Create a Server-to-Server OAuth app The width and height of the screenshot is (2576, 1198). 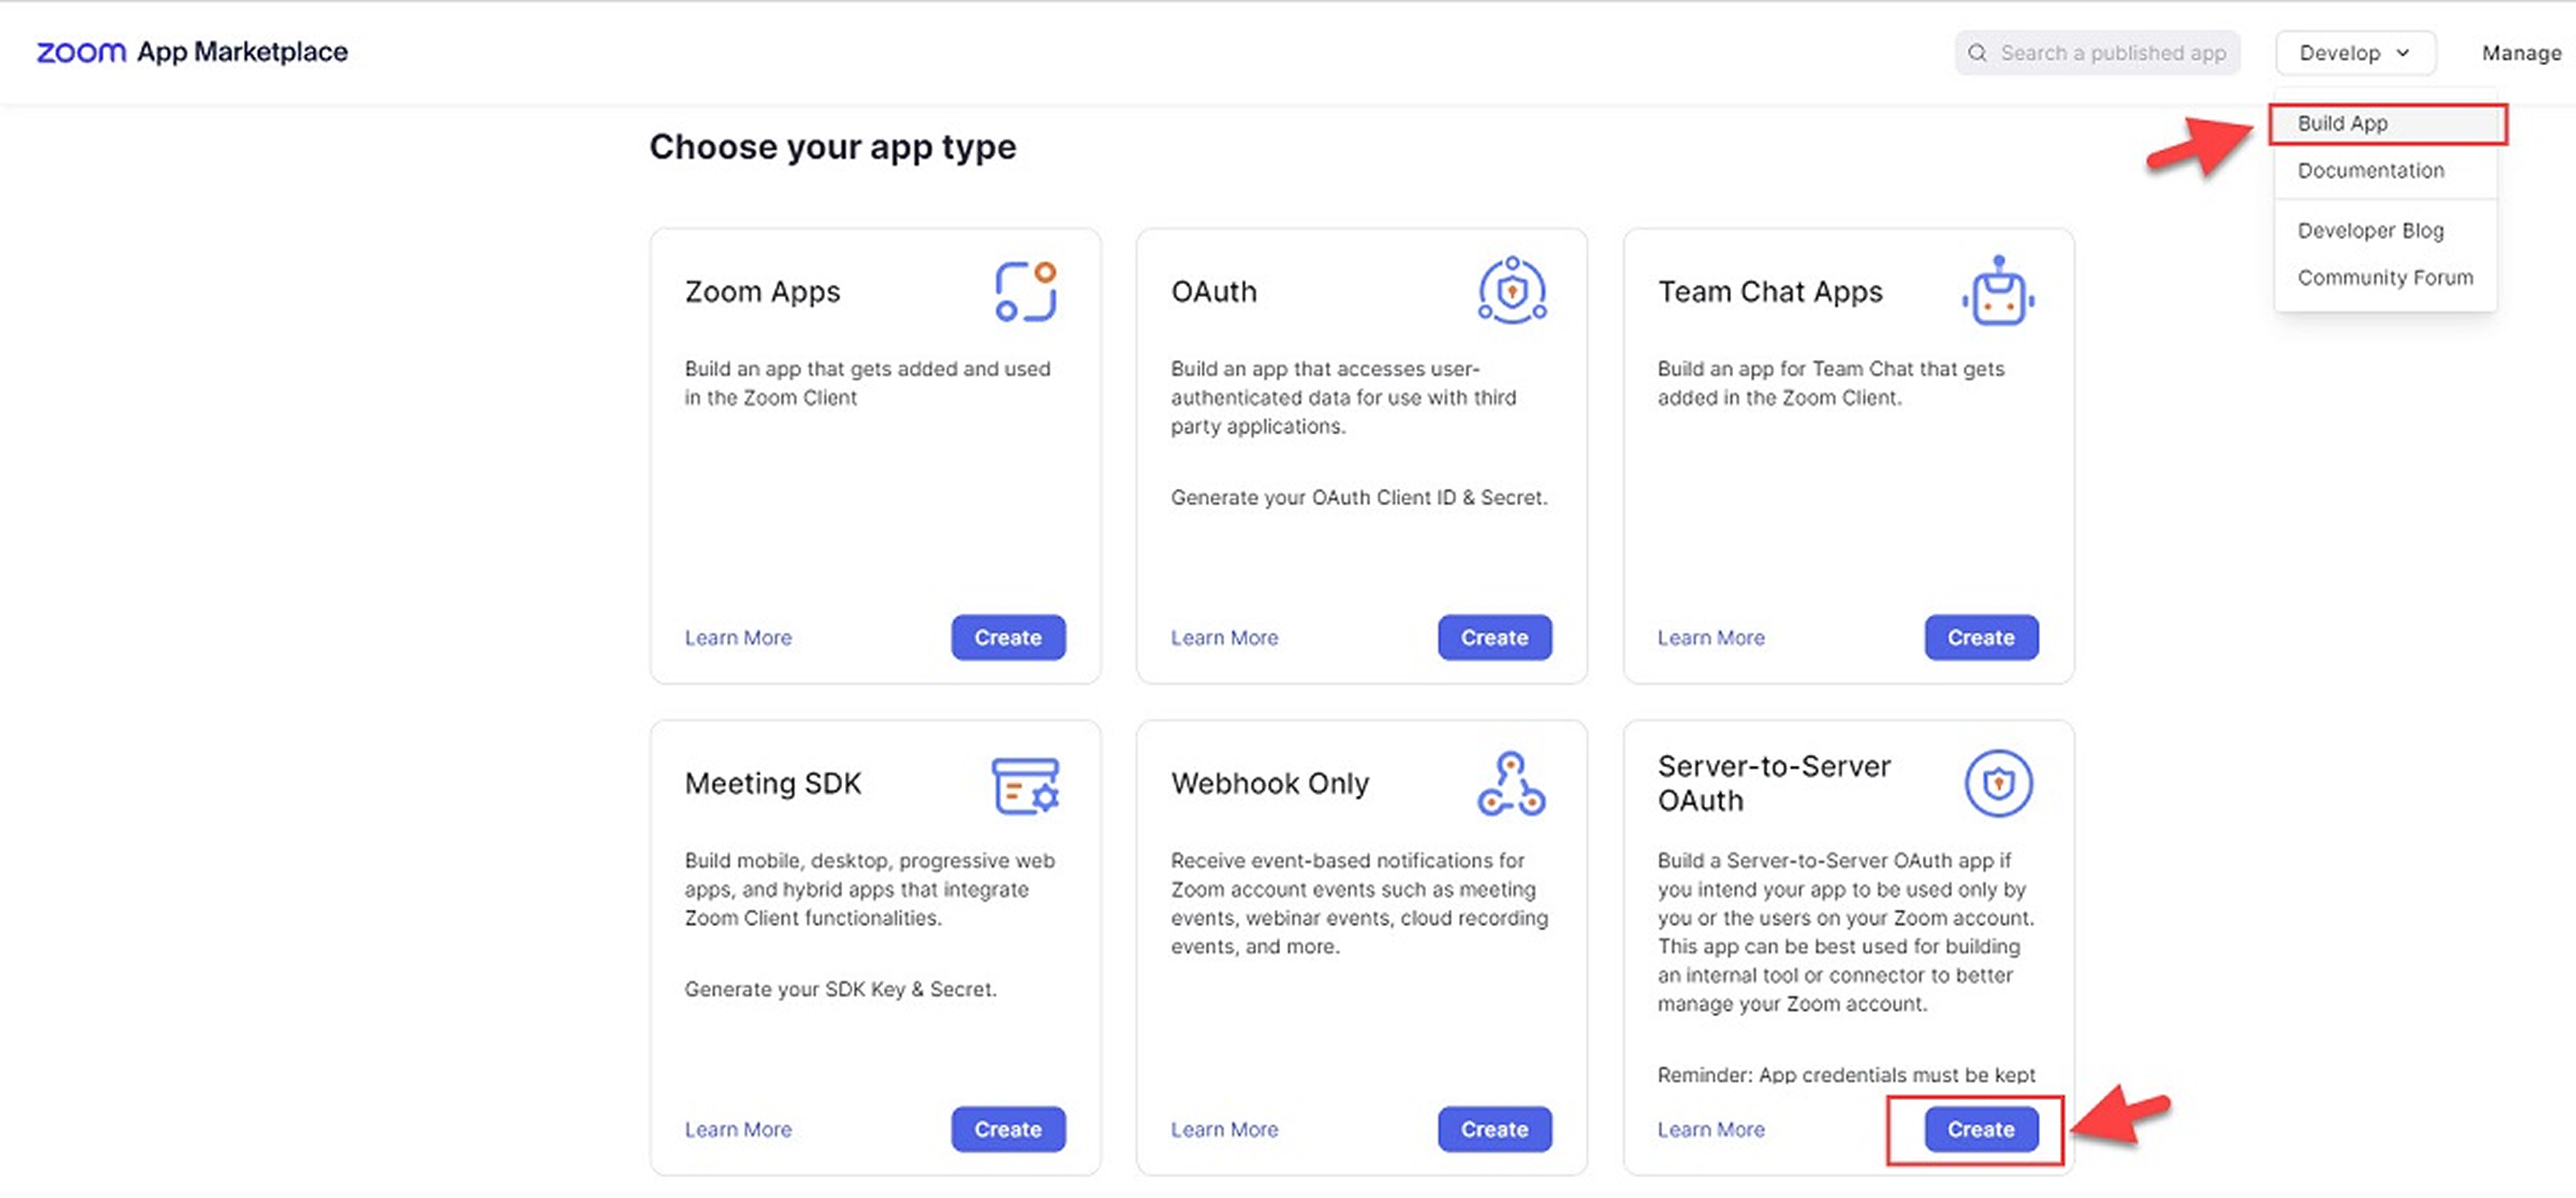coord(1980,1129)
